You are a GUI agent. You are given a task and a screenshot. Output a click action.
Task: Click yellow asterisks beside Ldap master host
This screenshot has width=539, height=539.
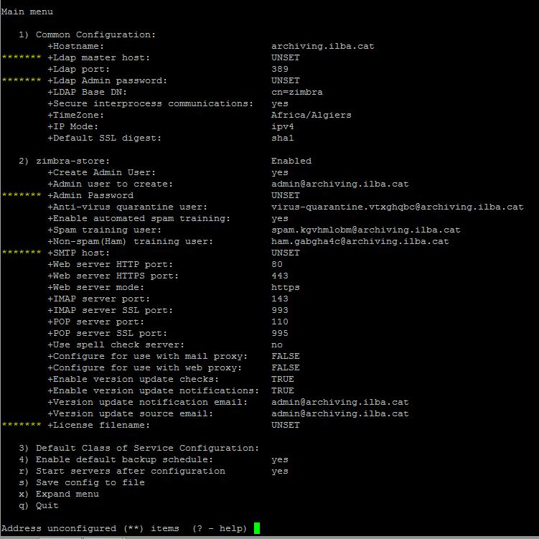(22, 57)
